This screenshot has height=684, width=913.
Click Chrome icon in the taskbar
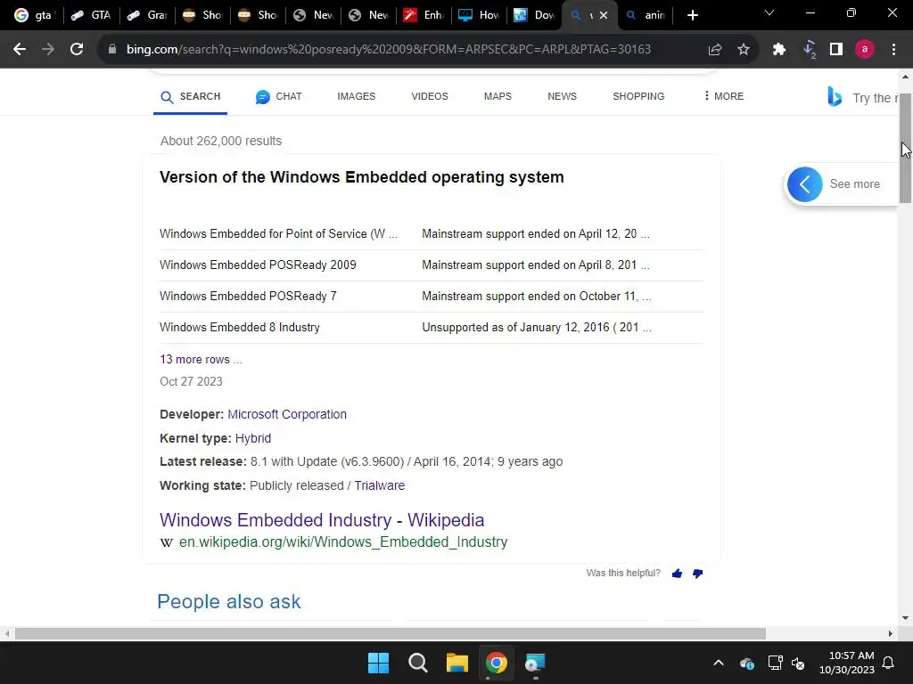pyautogui.click(x=496, y=663)
